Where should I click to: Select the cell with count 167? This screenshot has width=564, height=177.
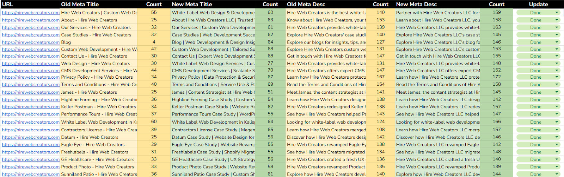tap(381, 77)
